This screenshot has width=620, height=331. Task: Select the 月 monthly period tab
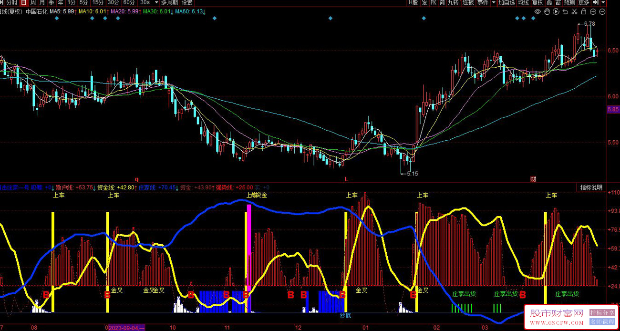[x=42, y=2]
